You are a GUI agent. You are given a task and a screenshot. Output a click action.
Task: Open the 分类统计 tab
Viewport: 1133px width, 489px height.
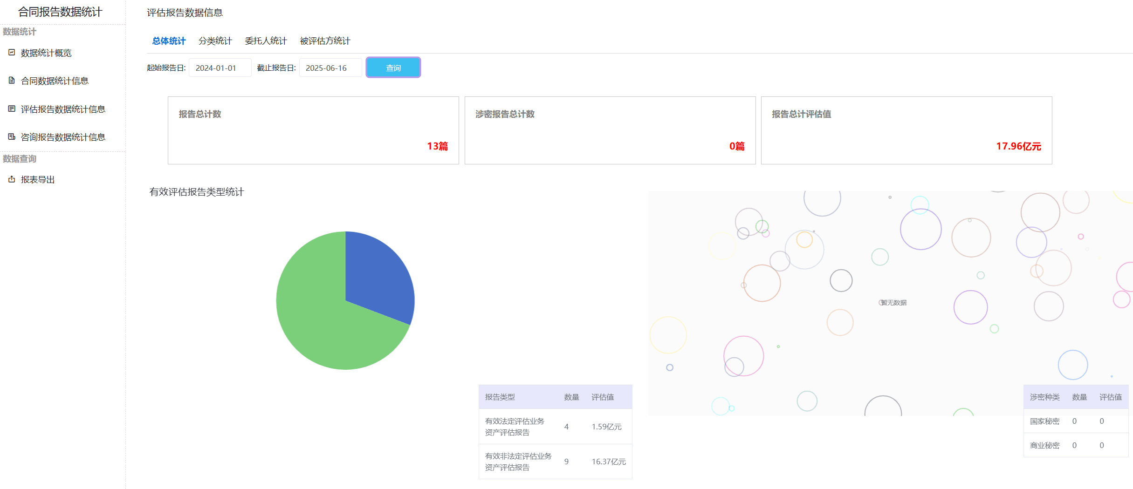215,41
